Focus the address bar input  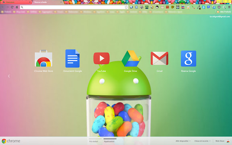(74, 7)
